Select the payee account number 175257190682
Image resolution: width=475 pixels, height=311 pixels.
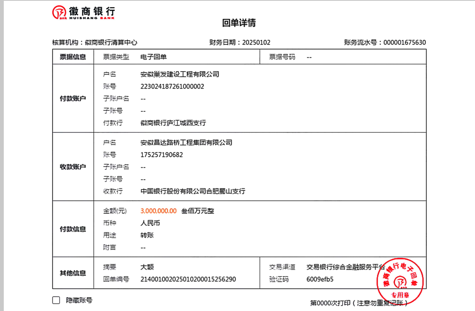[x=162, y=155]
